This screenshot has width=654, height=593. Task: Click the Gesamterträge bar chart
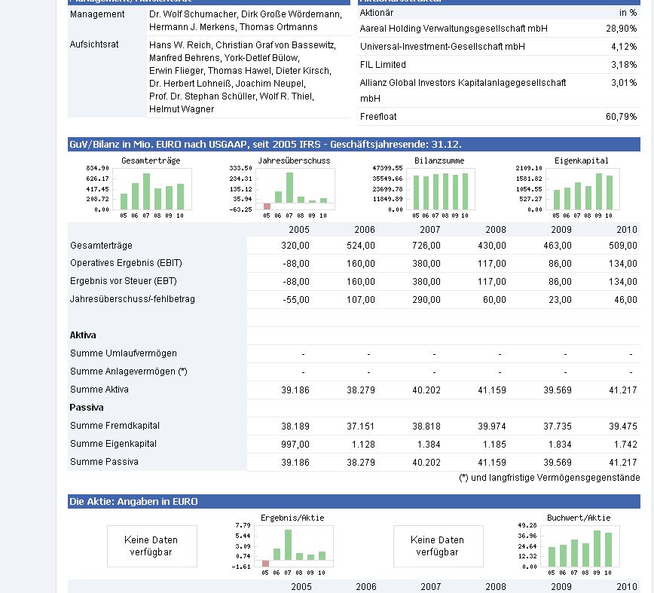pyautogui.click(x=139, y=188)
